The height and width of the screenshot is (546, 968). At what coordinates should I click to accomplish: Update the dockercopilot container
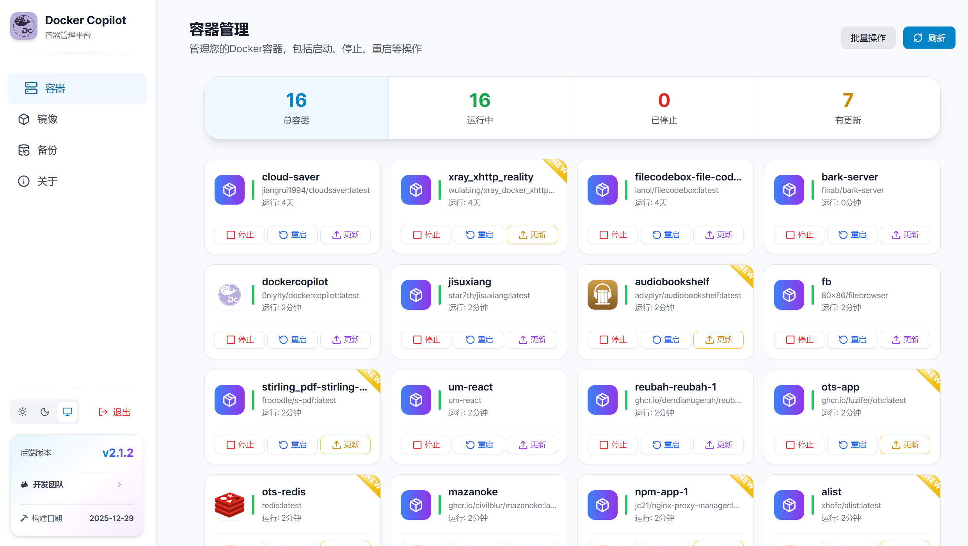tap(345, 339)
